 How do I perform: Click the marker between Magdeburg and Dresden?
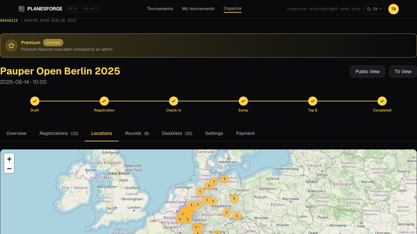(x=227, y=213)
